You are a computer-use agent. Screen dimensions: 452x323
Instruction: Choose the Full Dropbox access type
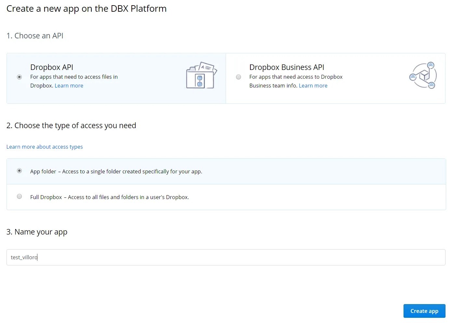click(x=19, y=196)
